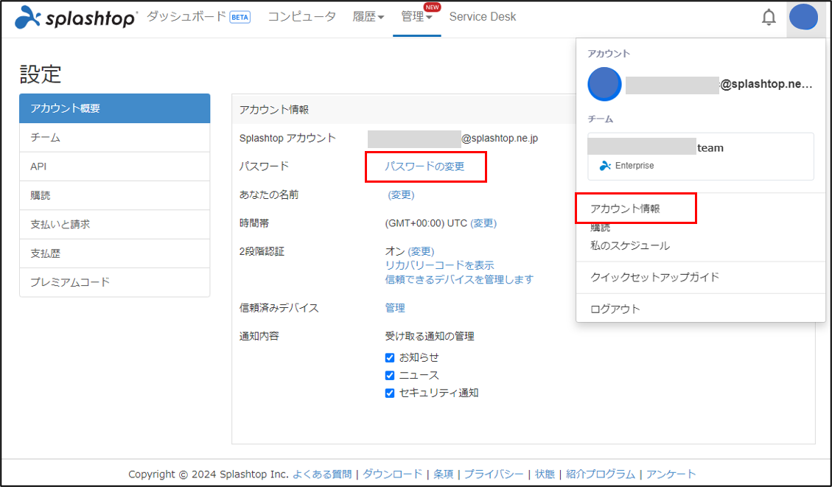Open the ダウンロード footer link
This screenshot has width=832, height=487.
(x=393, y=474)
